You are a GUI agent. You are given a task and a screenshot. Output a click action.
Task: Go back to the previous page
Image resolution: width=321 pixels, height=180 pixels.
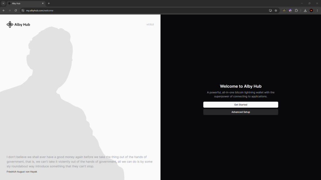[4, 10]
